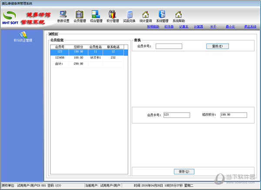Open 参数设置 toolbar icon

pyautogui.click(x=63, y=17)
